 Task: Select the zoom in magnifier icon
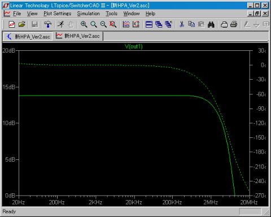coord(84,24)
